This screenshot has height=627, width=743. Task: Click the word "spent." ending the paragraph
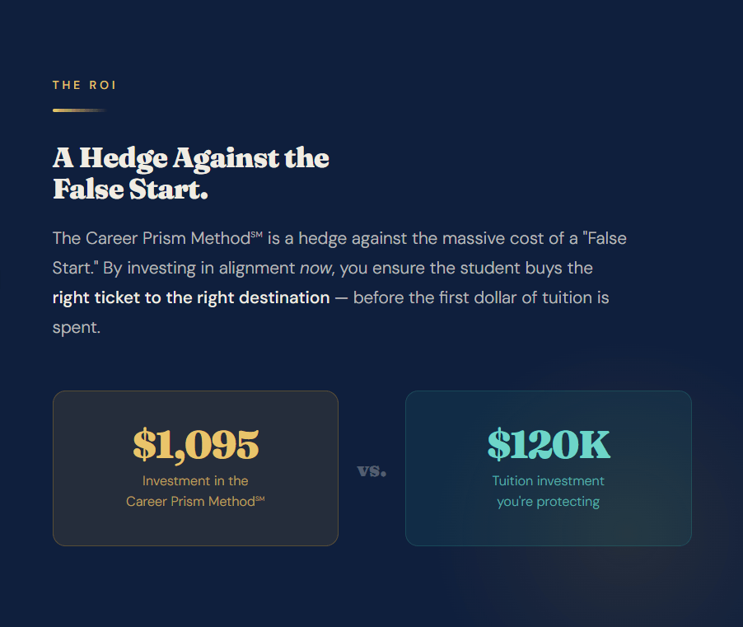[x=77, y=327]
